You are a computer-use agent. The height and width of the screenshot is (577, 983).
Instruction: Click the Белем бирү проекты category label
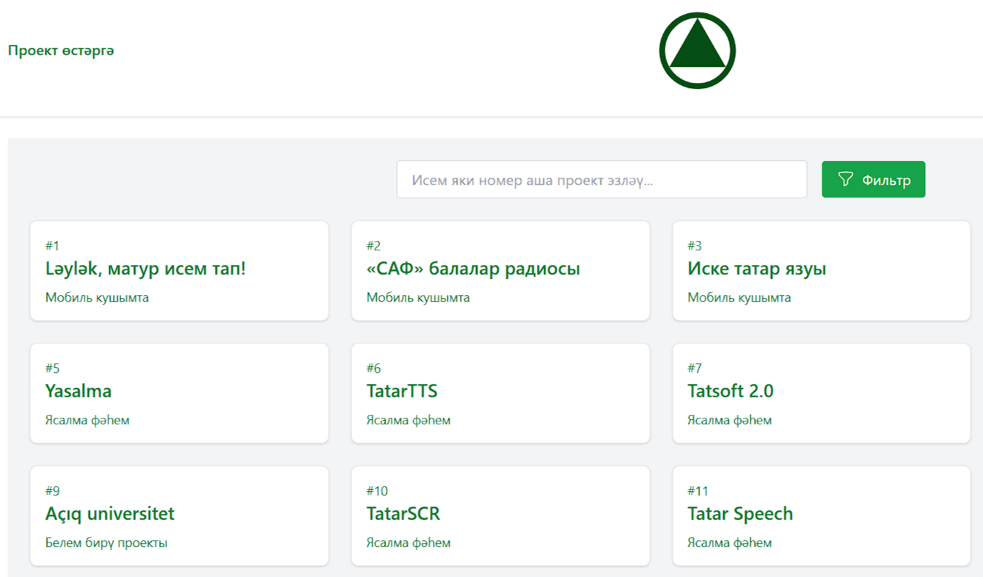pos(106,543)
